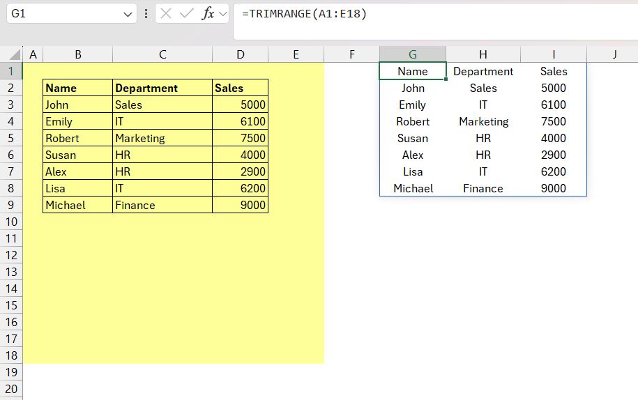This screenshot has width=638, height=400.
Task: Click cell D8 with value 6200
Action: 240,188
